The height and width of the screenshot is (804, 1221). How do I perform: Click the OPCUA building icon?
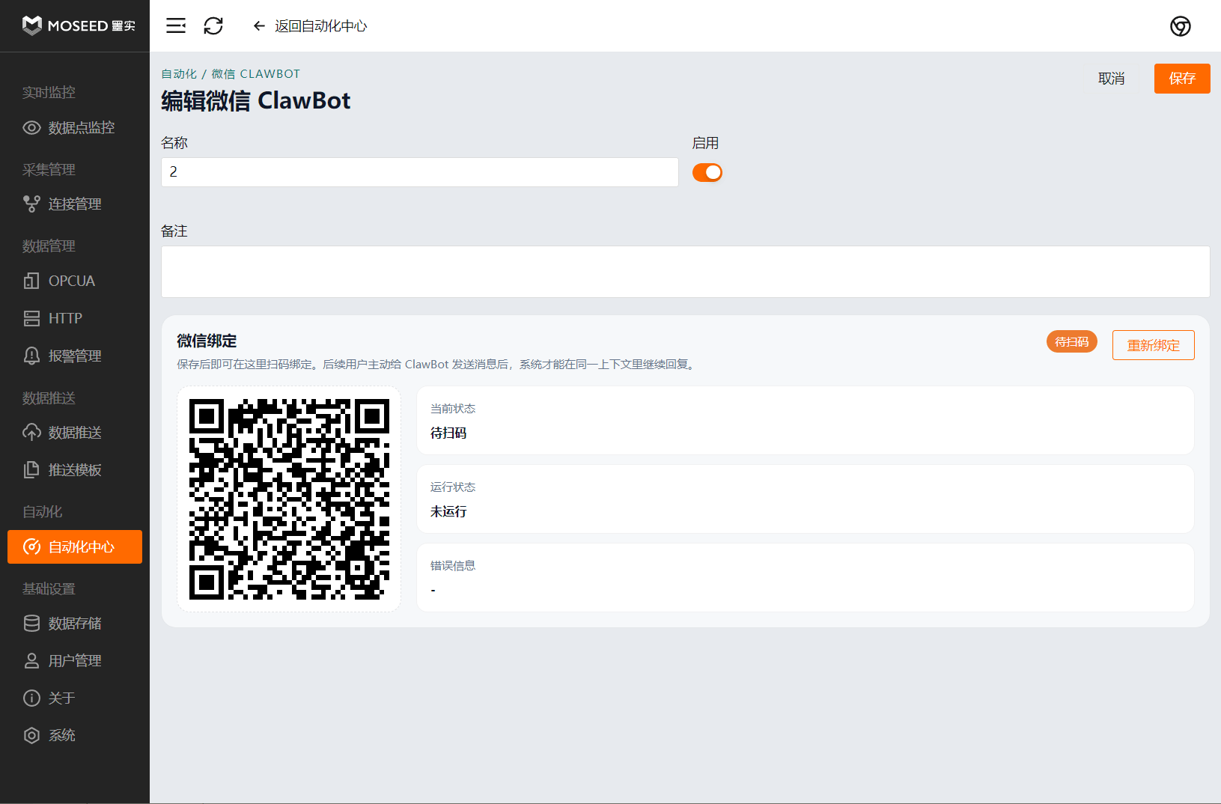coord(31,281)
